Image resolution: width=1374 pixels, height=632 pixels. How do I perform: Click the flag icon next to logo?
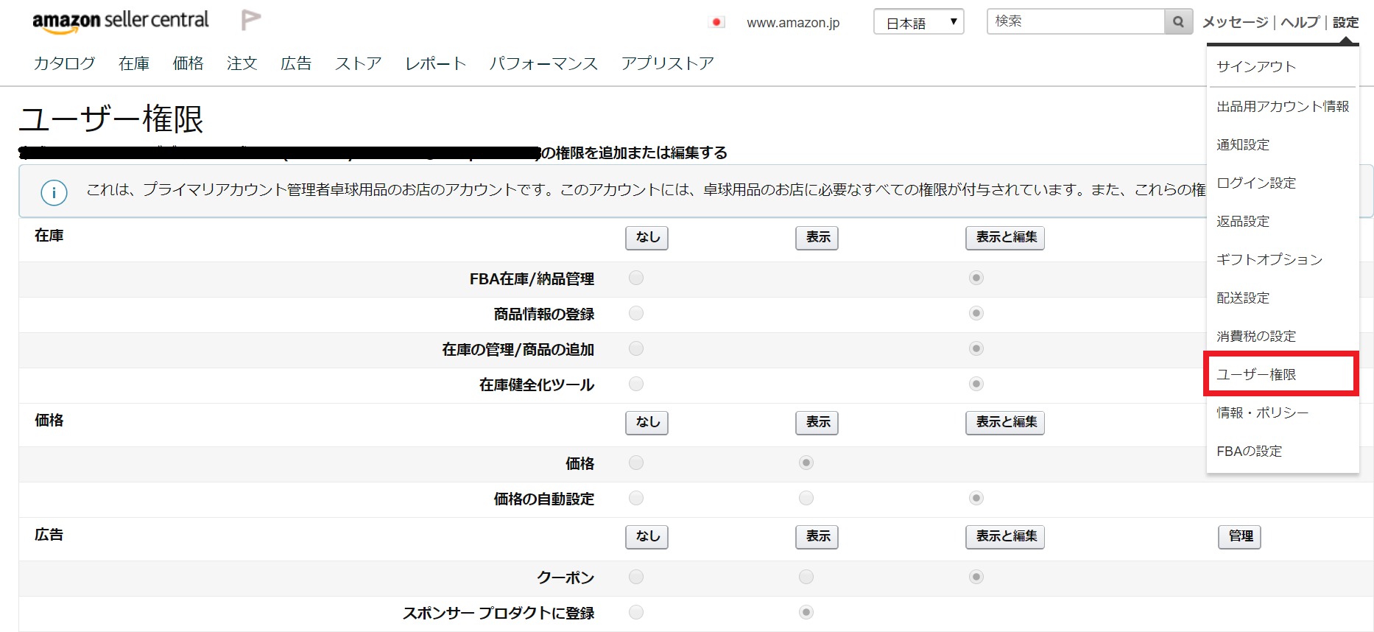[251, 20]
